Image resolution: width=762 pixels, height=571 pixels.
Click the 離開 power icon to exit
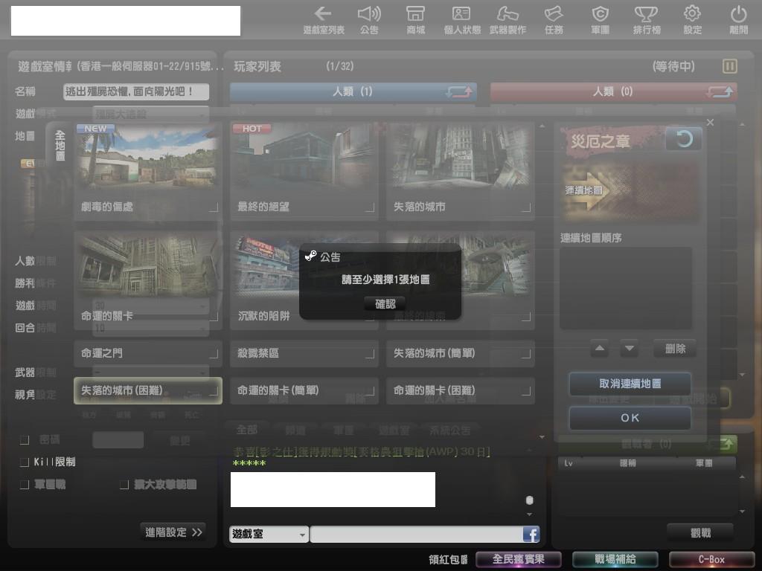tap(739, 20)
